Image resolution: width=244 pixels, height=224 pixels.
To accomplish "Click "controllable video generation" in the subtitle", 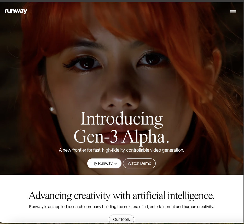I will point(155,150).
